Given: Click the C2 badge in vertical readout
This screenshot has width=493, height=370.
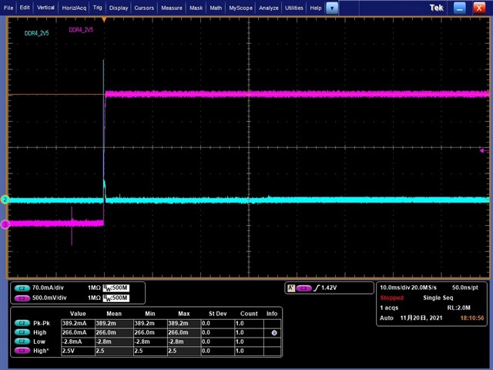Looking at the screenshot, I should tap(22, 288).
